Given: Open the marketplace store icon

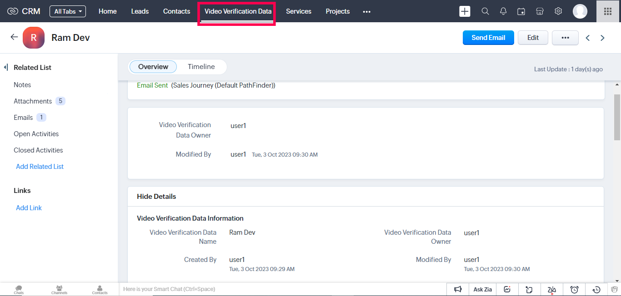Looking at the screenshot, I should [540, 11].
